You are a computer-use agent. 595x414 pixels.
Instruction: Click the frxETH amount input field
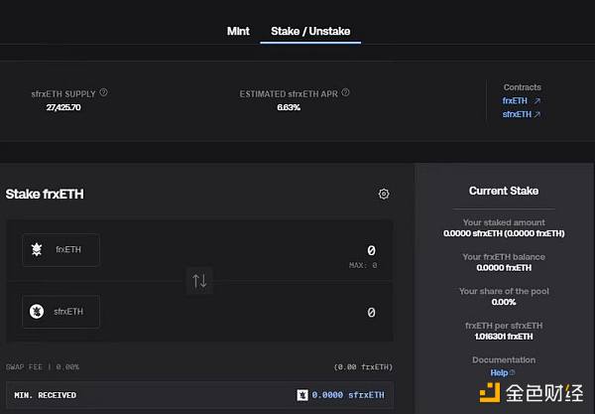(x=371, y=250)
